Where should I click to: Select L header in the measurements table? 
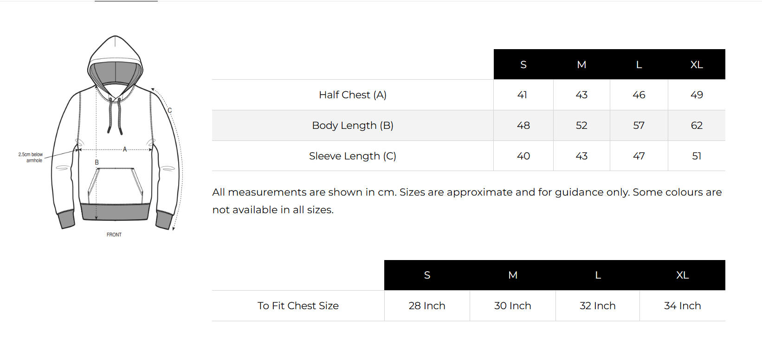pos(639,65)
